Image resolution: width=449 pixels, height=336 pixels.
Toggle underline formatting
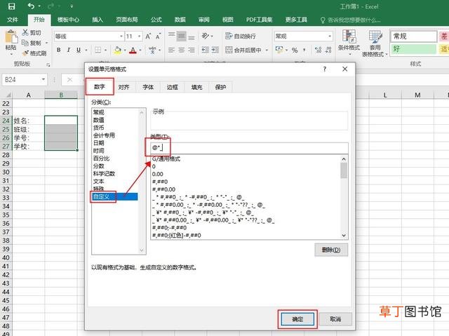tap(78, 50)
